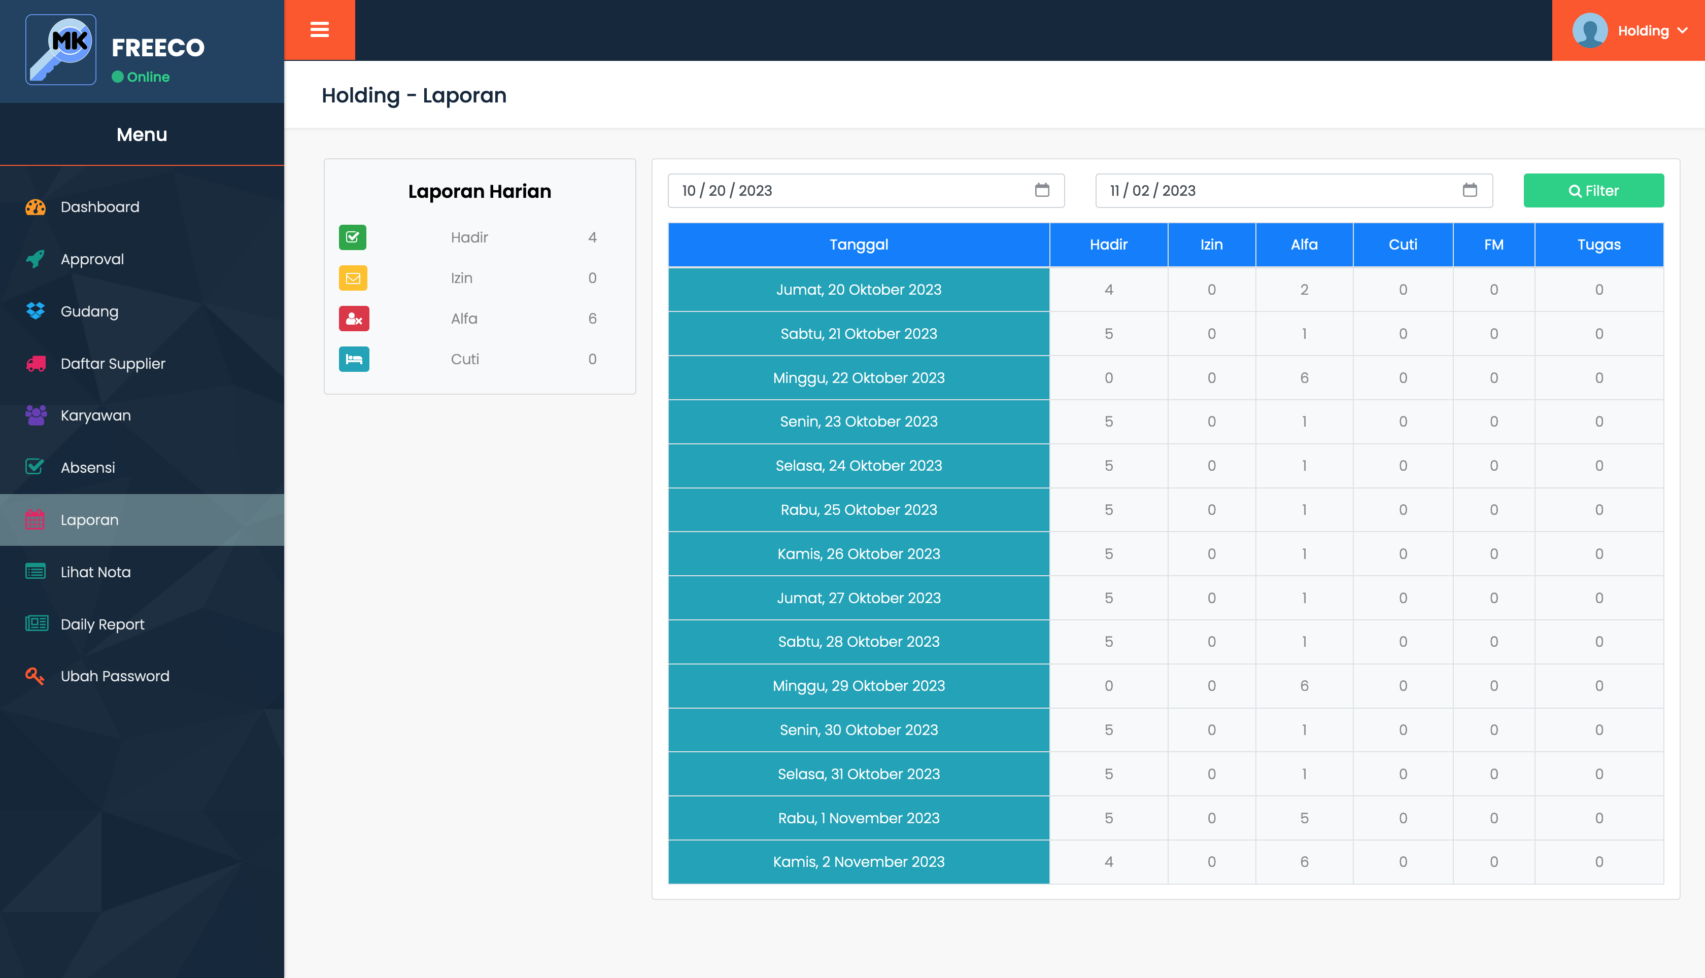
Task: Select row Jumat, 27 Oktober 2023
Action: pyautogui.click(x=1166, y=598)
